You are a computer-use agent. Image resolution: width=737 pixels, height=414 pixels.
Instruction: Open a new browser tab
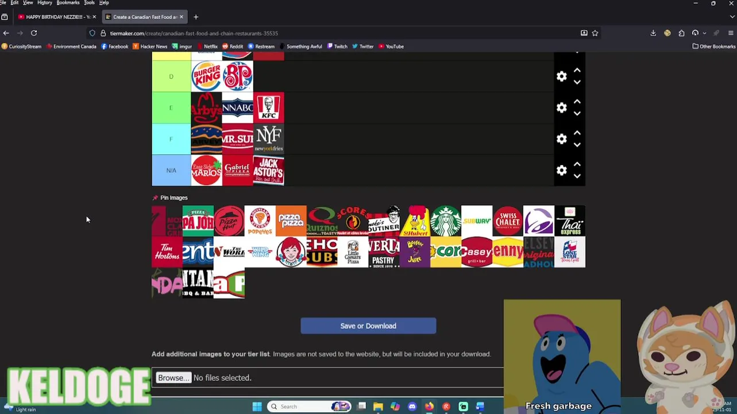click(x=196, y=17)
